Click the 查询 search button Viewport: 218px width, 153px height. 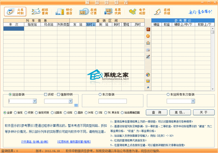[157, 112]
